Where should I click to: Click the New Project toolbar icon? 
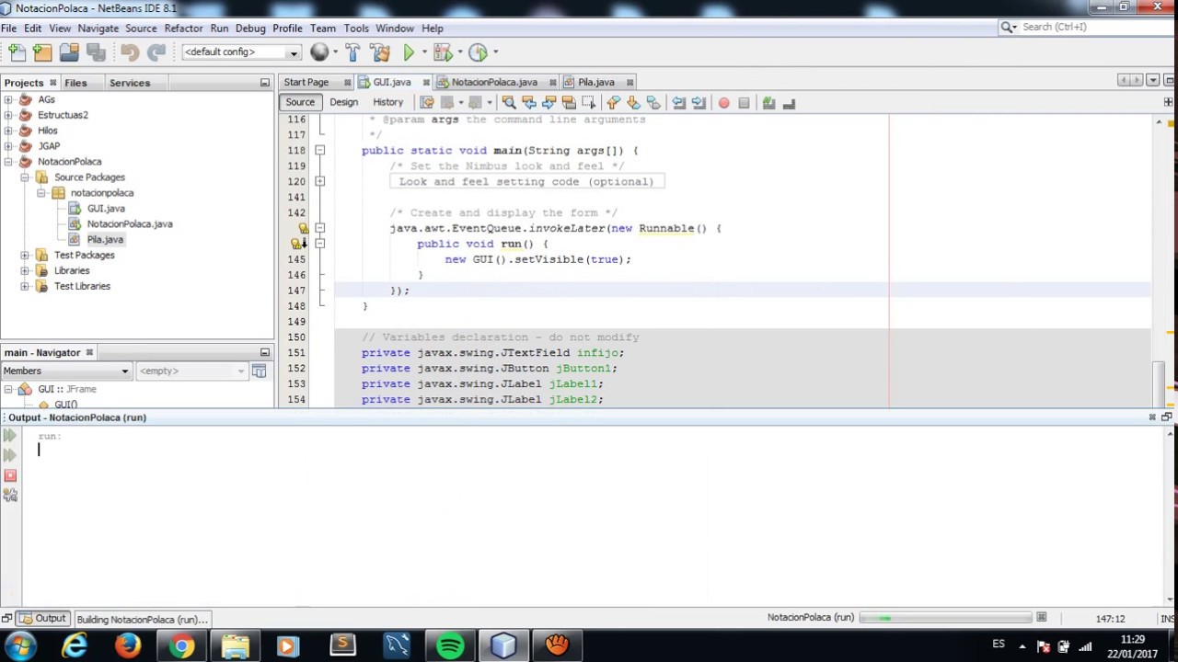[x=42, y=52]
